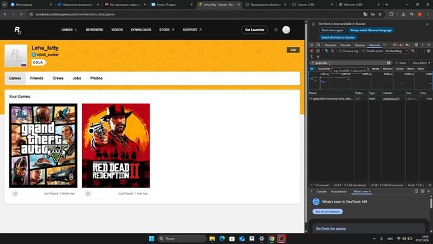
Task: Toggle the Socket request type filter
Action: (x=400, y=68)
